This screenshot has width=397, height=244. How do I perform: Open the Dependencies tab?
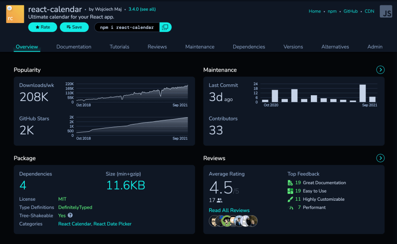[x=249, y=46]
